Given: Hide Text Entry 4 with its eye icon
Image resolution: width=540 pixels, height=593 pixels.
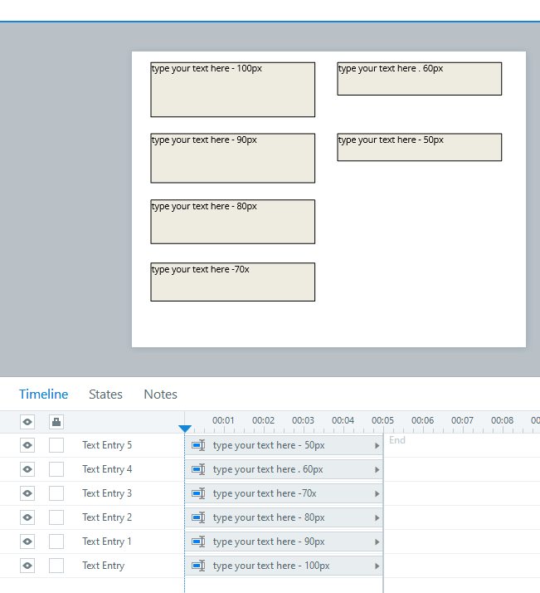Looking at the screenshot, I should [27, 469].
